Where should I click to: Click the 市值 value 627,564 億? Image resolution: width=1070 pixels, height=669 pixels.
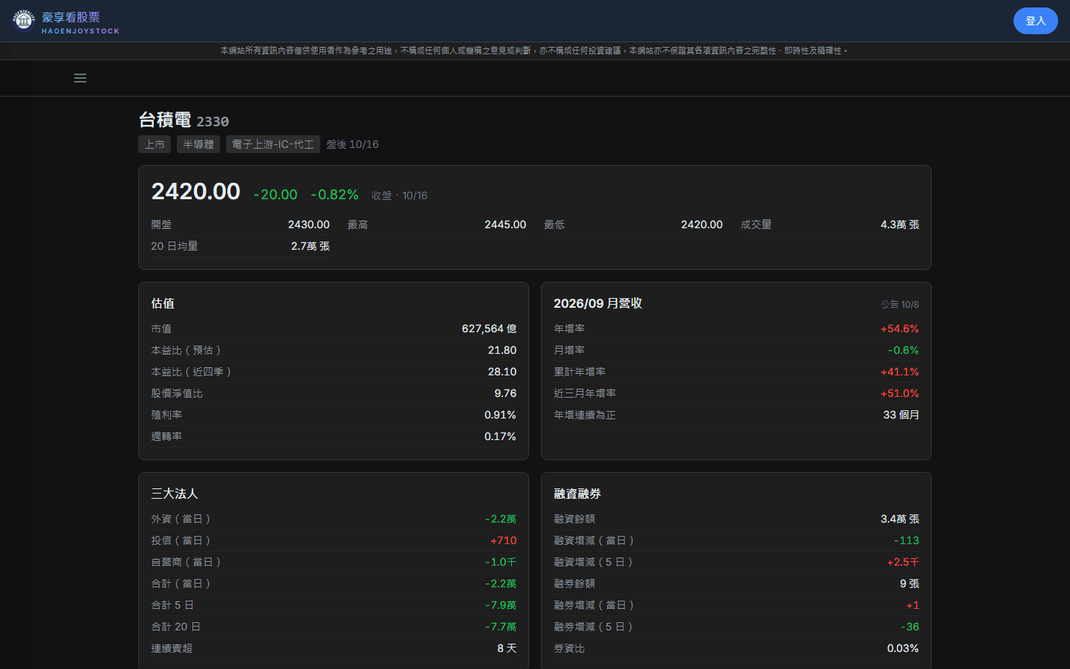(x=489, y=329)
